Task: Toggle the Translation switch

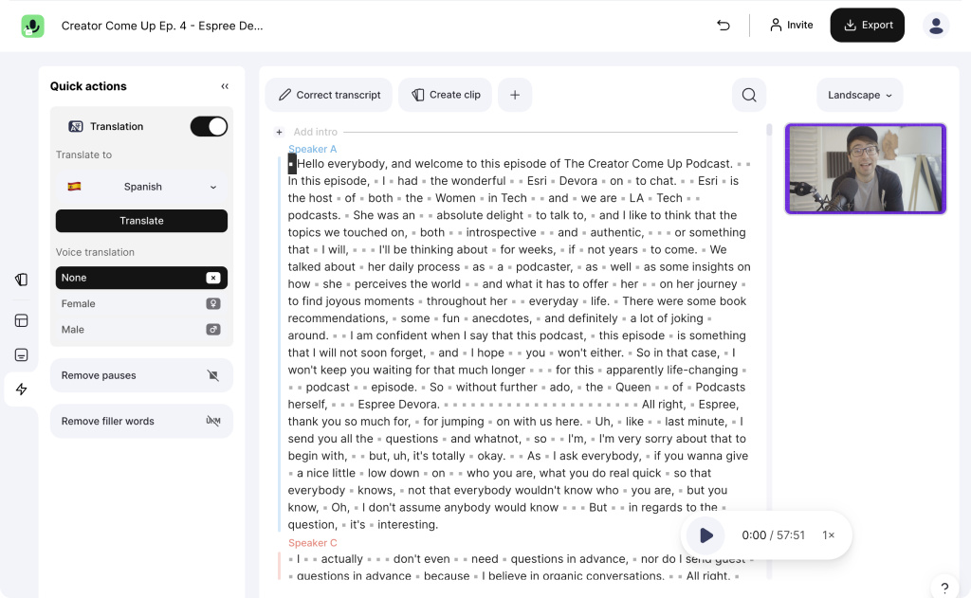Action: pos(209,126)
